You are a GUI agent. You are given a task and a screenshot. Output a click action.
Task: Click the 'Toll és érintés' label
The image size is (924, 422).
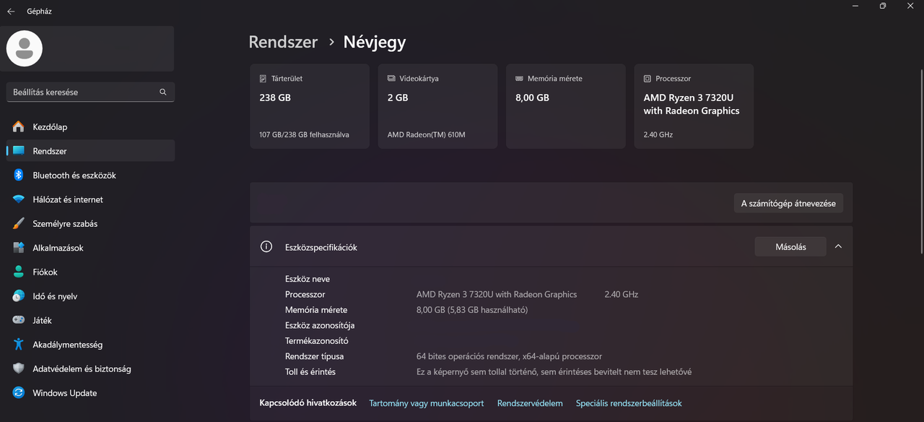[x=310, y=372]
